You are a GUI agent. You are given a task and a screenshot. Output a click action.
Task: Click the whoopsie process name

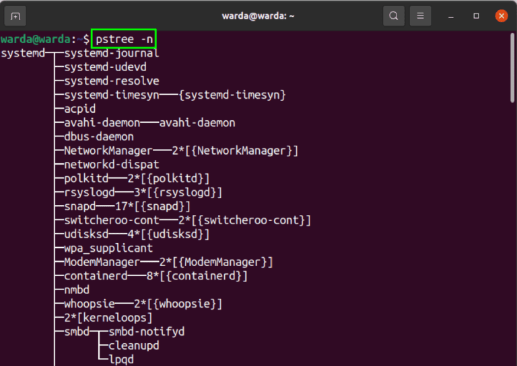point(90,304)
